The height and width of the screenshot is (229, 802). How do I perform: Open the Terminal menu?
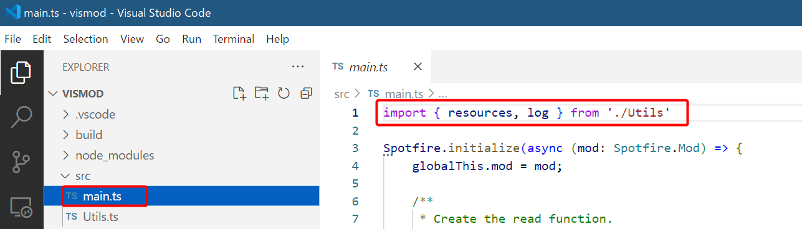234,38
